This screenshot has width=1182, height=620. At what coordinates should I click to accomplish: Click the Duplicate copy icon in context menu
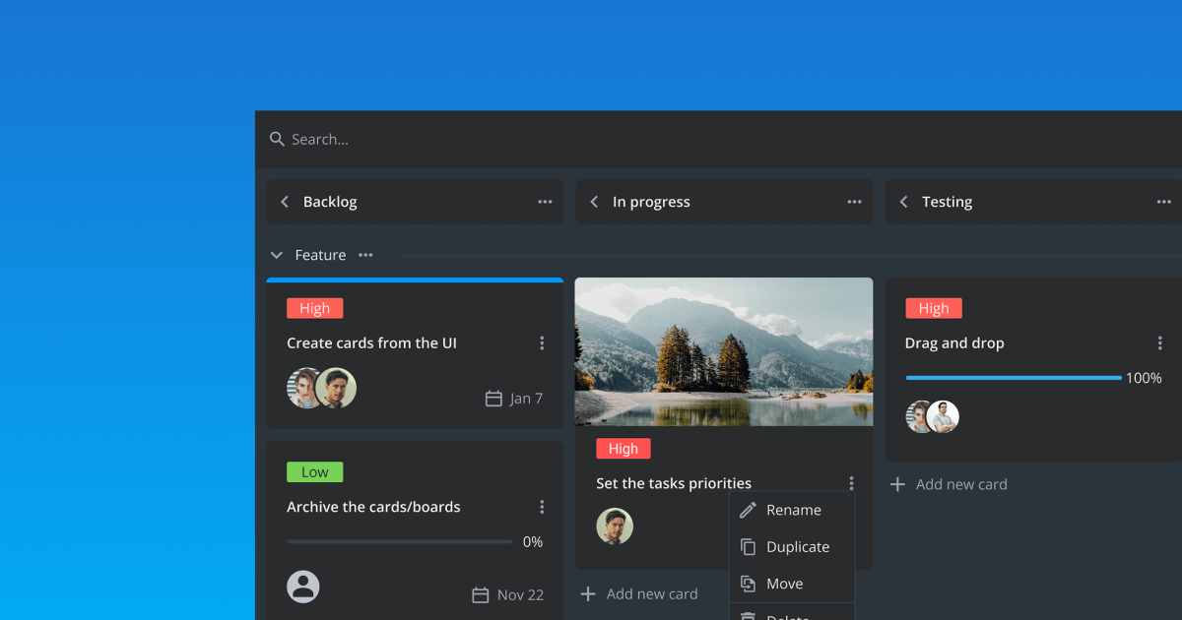[747, 546]
